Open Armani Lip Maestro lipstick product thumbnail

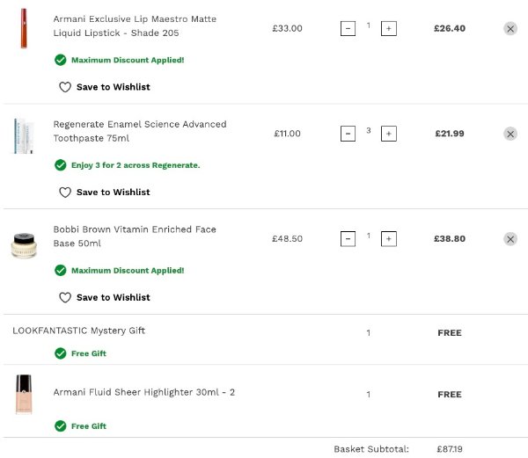[x=23, y=28]
